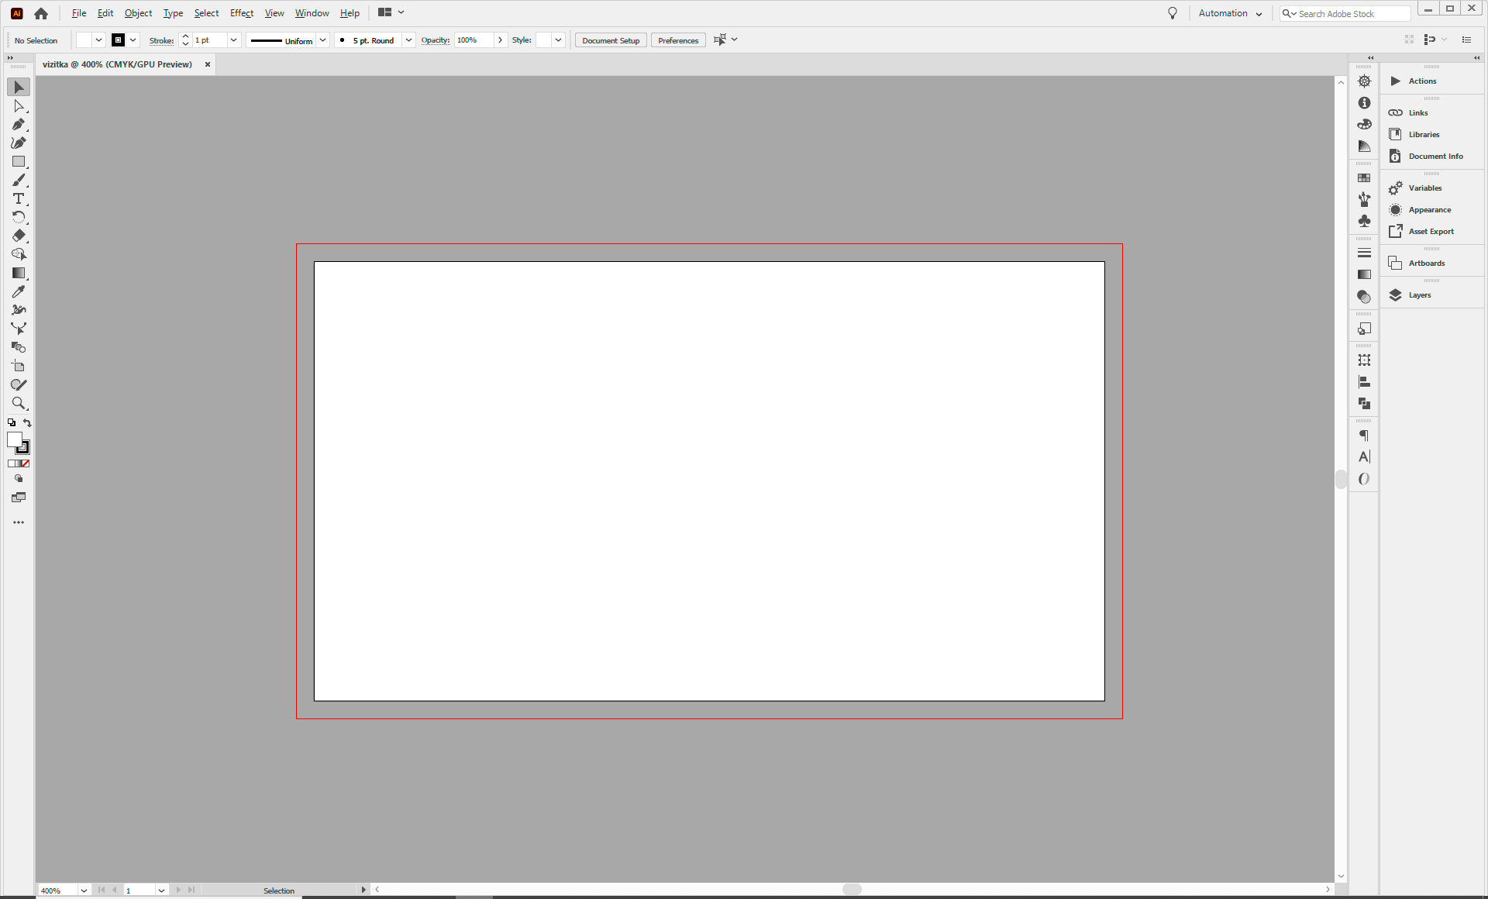Expand the brush definition 5 pt. Round dropdown
The width and height of the screenshot is (1488, 899).
coord(408,40)
